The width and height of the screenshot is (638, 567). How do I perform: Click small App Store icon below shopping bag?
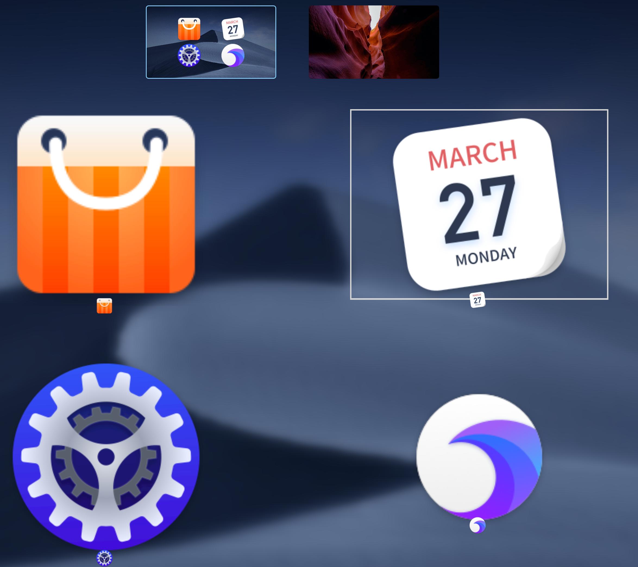104,306
